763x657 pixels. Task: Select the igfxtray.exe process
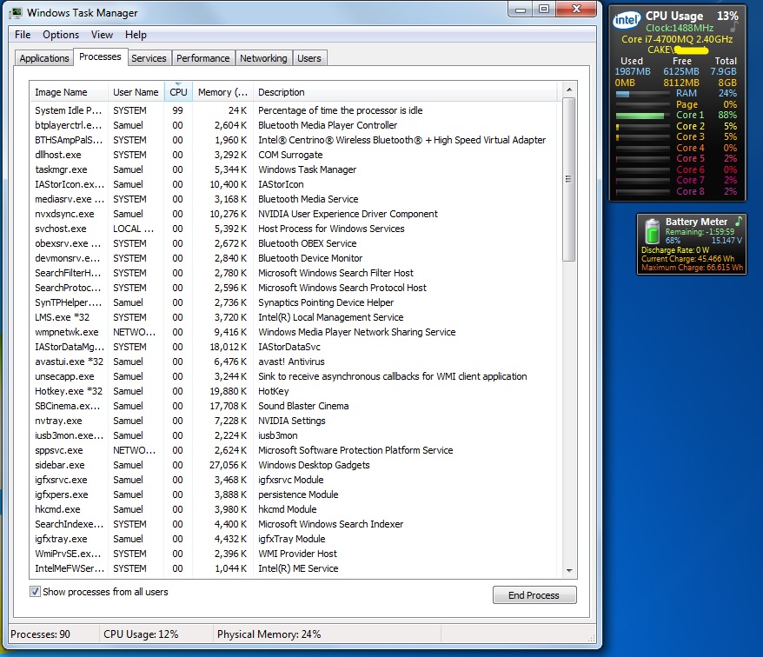pyautogui.click(x=294, y=539)
